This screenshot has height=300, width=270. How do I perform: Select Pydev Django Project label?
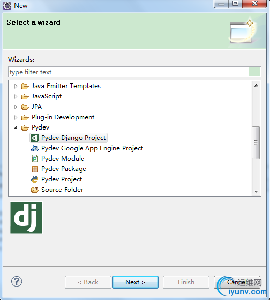pos(73,138)
